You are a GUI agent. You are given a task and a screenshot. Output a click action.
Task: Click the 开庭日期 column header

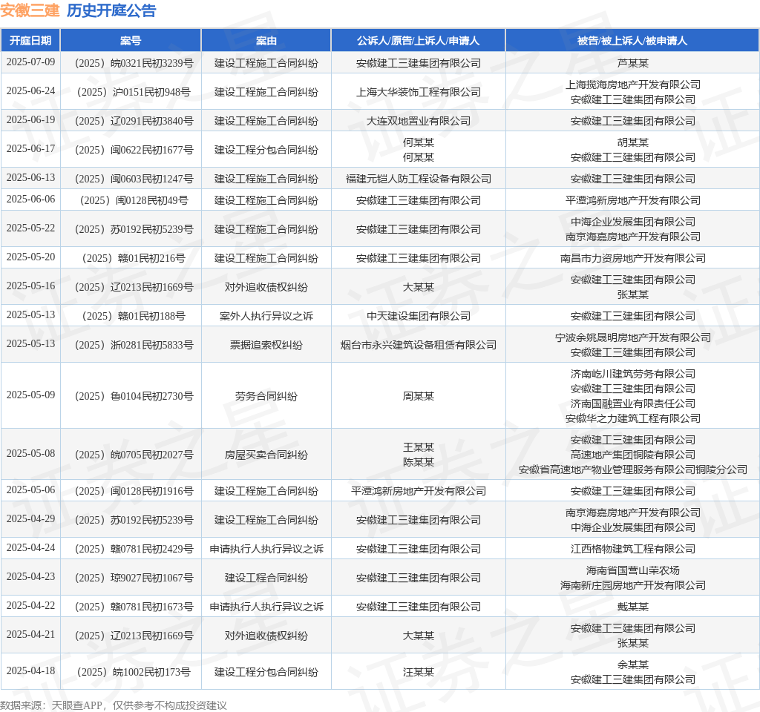tap(30, 41)
